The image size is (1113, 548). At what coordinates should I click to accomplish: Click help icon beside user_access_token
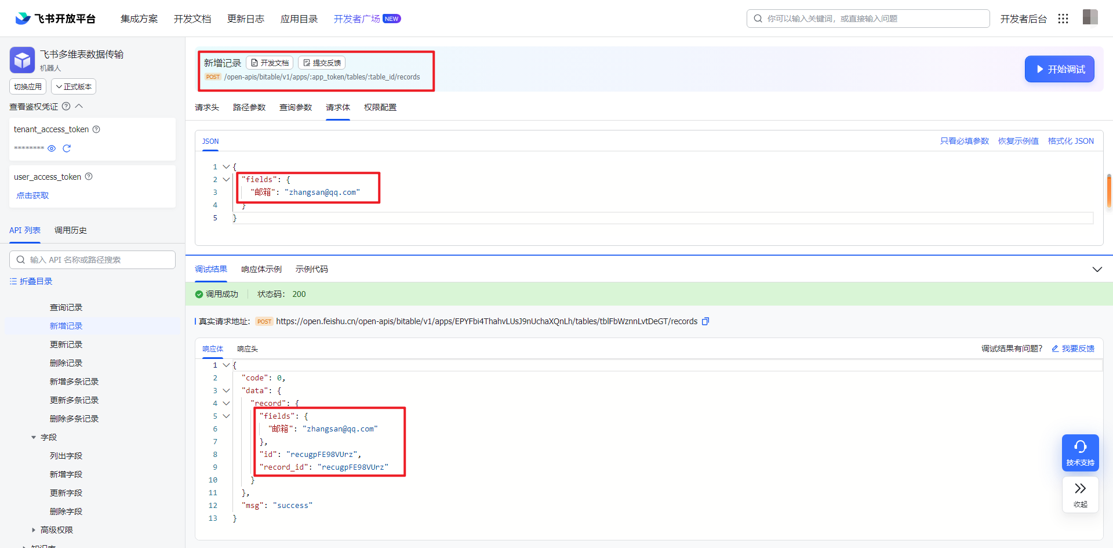point(89,176)
